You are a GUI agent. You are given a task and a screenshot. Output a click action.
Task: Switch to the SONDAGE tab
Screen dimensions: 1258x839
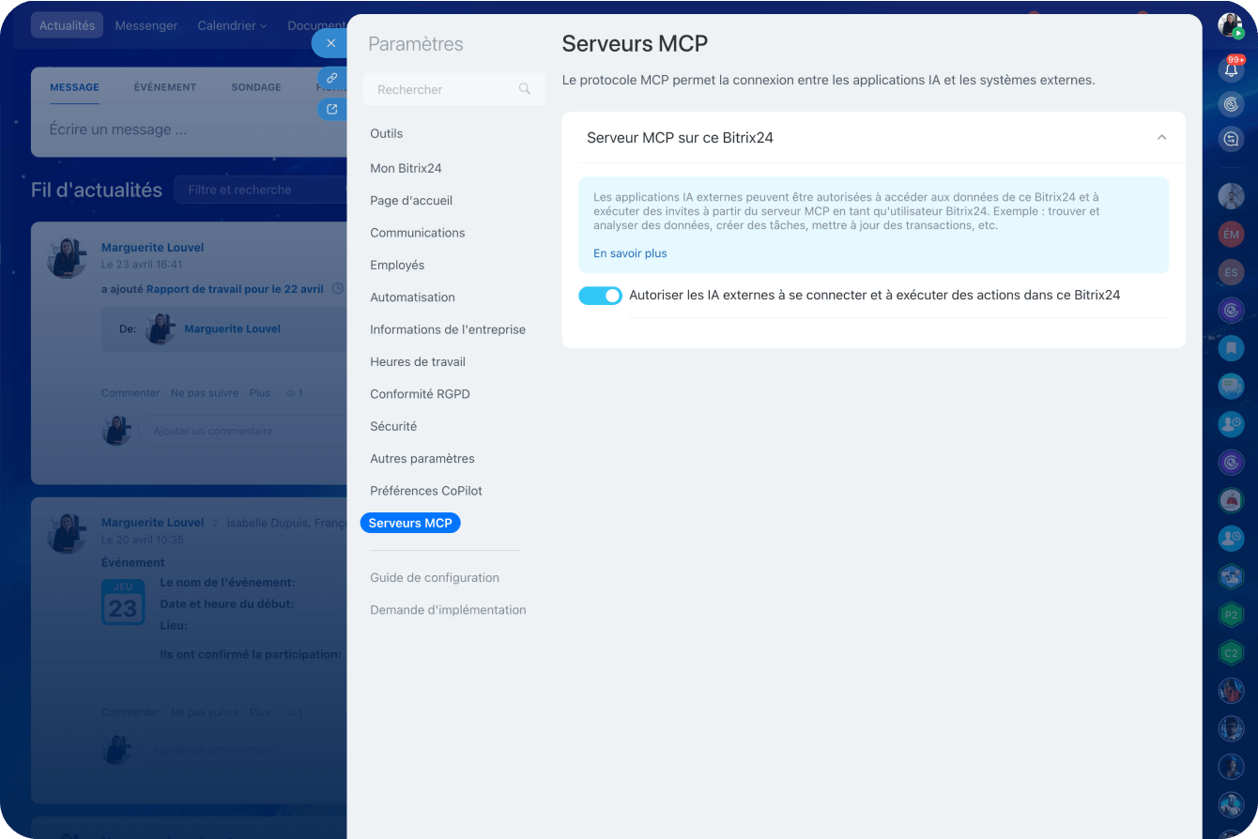(x=256, y=87)
